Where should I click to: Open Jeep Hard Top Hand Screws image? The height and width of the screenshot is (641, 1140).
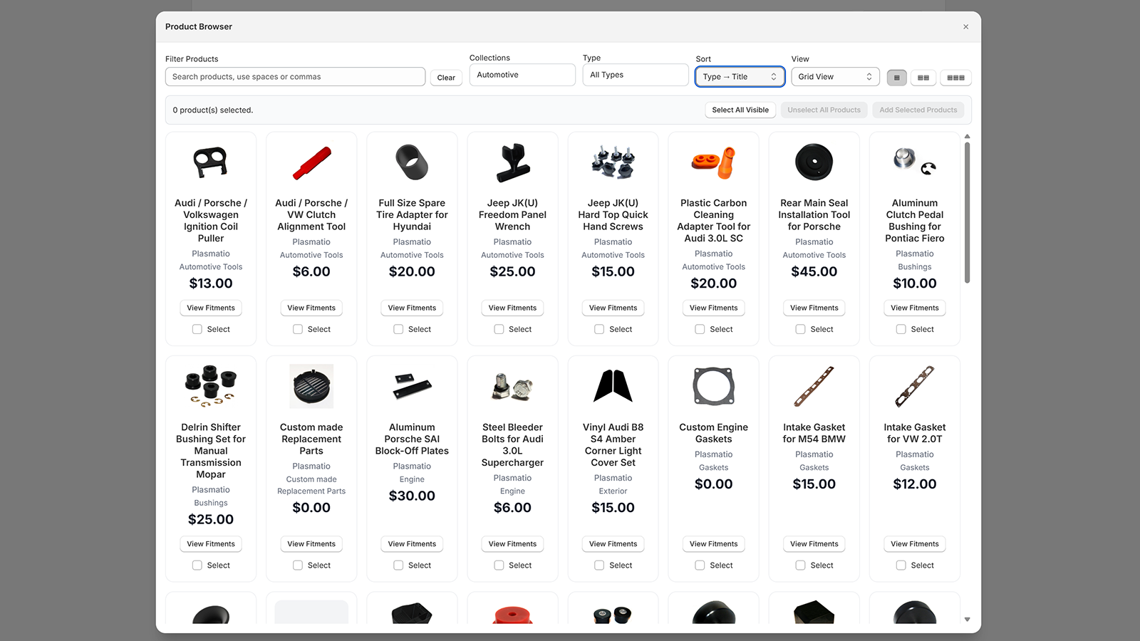point(613,162)
